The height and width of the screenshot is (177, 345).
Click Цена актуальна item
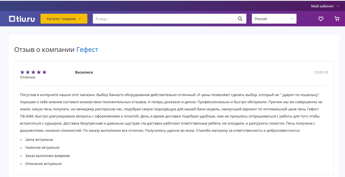tap(39, 140)
